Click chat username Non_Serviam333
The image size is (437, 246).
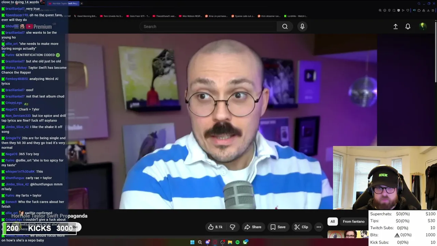18,116
